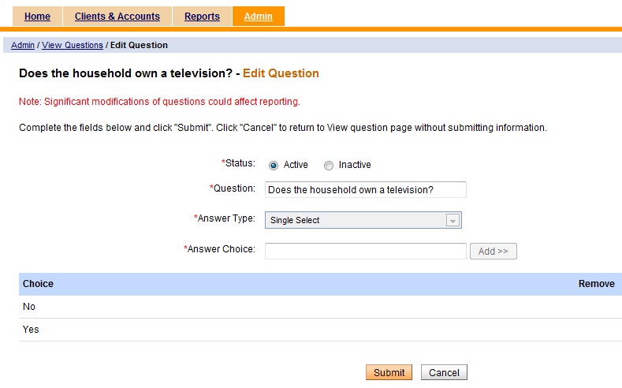Set status to Inactive
622x388 pixels.
pyautogui.click(x=329, y=166)
